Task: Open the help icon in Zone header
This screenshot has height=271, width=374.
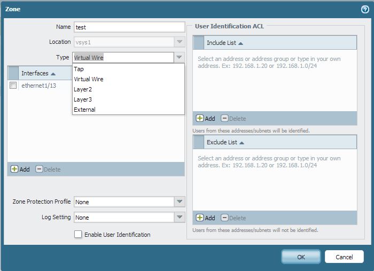Action: pos(365,9)
